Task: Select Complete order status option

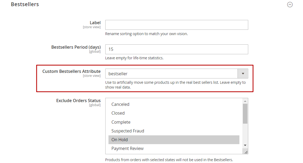Action: coord(174,122)
